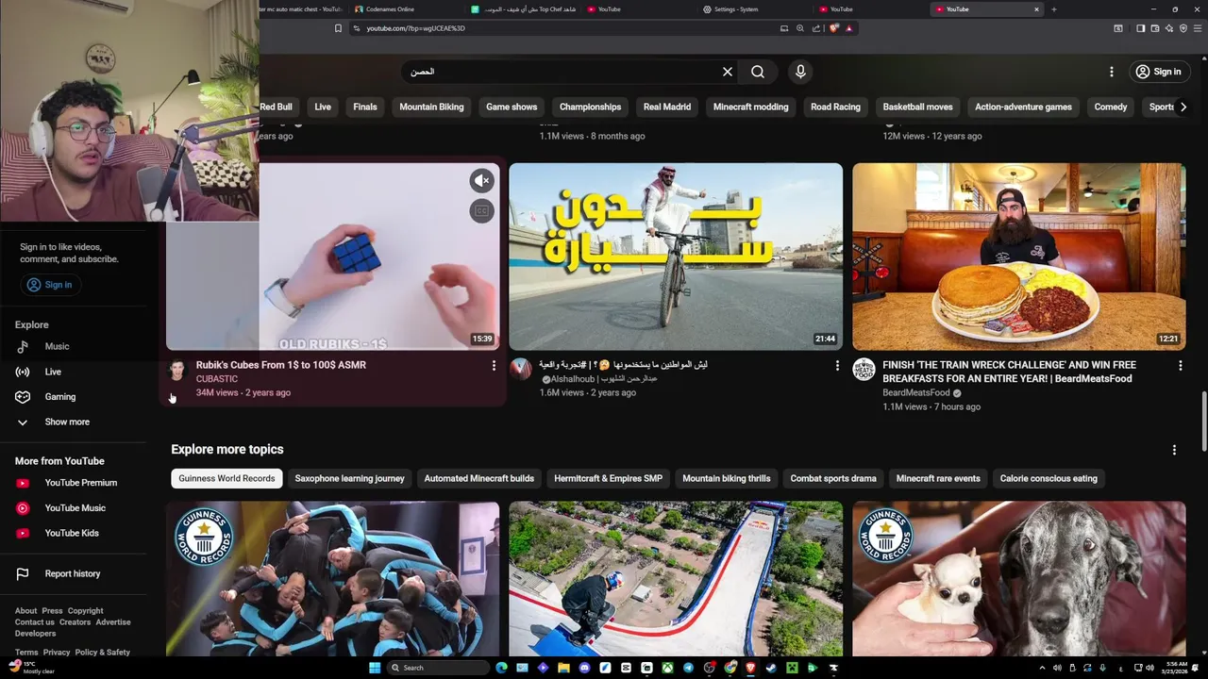Select the Mountain Biking chip
Image resolution: width=1208 pixels, height=679 pixels.
click(431, 107)
